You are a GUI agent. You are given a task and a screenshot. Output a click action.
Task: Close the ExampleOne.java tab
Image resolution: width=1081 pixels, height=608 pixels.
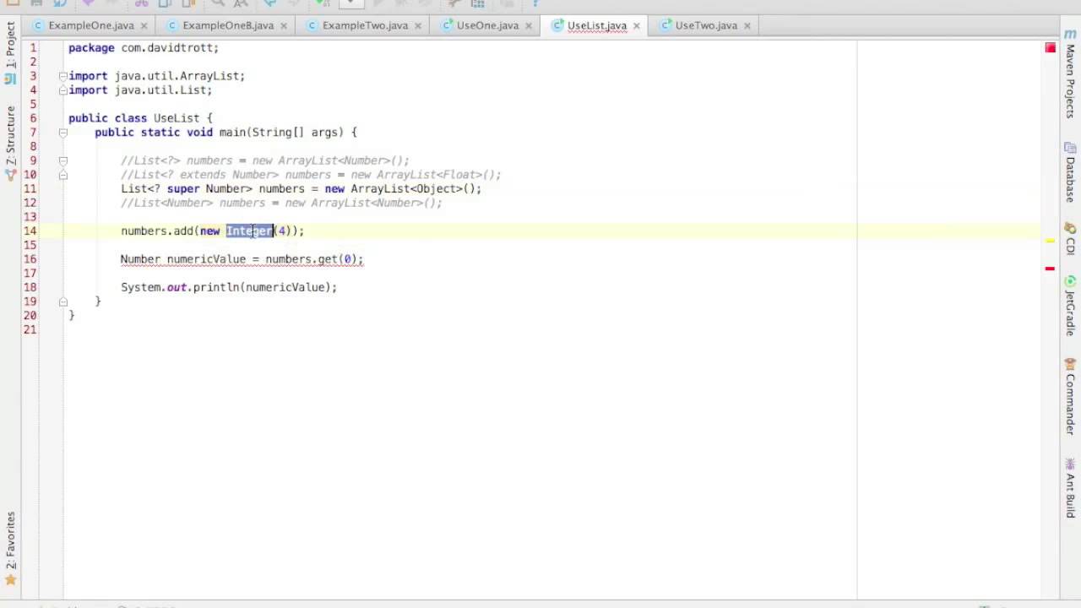pos(144,25)
